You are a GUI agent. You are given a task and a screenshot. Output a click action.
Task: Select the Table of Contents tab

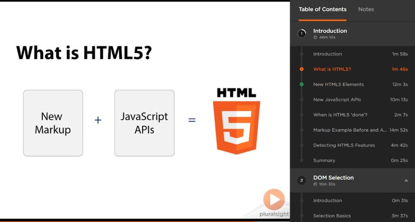click(322, 9)
